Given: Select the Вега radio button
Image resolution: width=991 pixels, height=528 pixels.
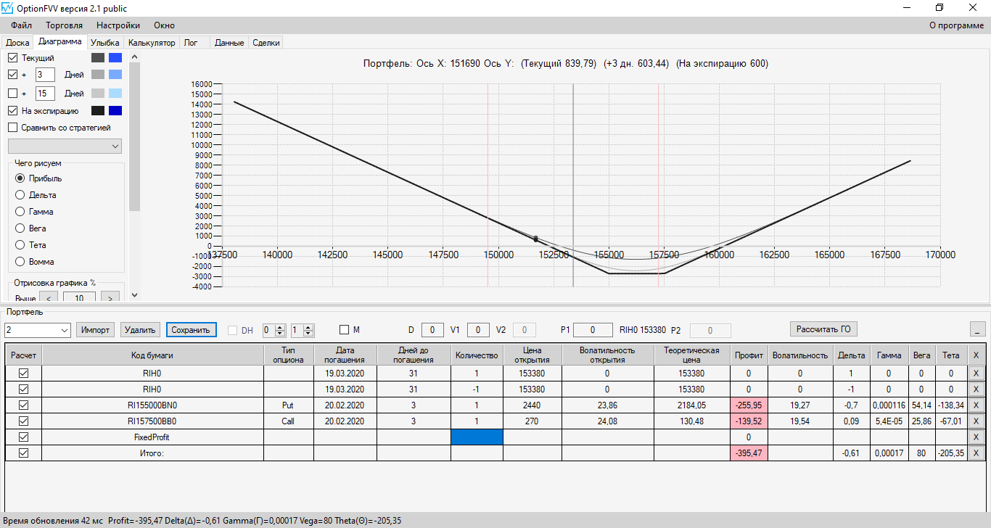Looking at the screenshot, I should (x=20, y=228).
